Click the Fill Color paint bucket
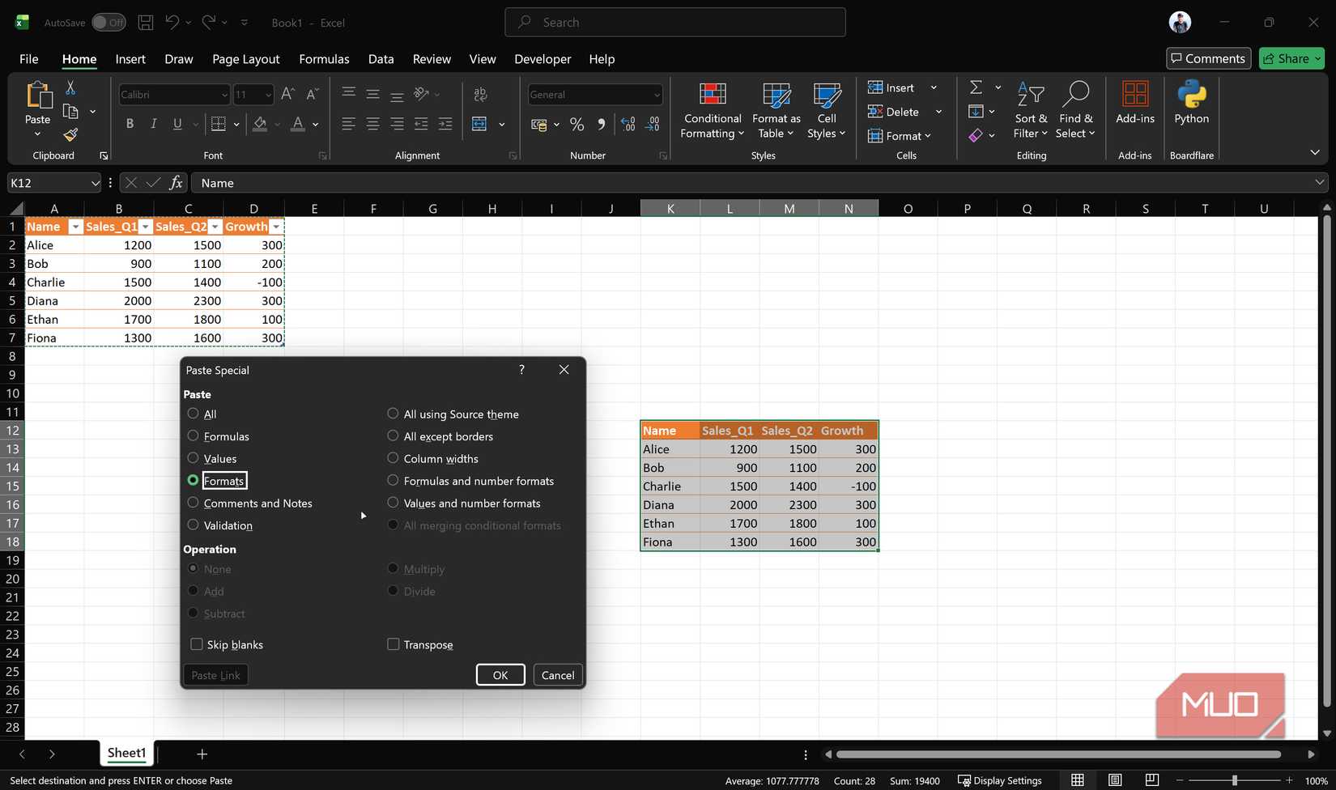This screenshot has width=1336, height=790. click(x=260, y=124)
